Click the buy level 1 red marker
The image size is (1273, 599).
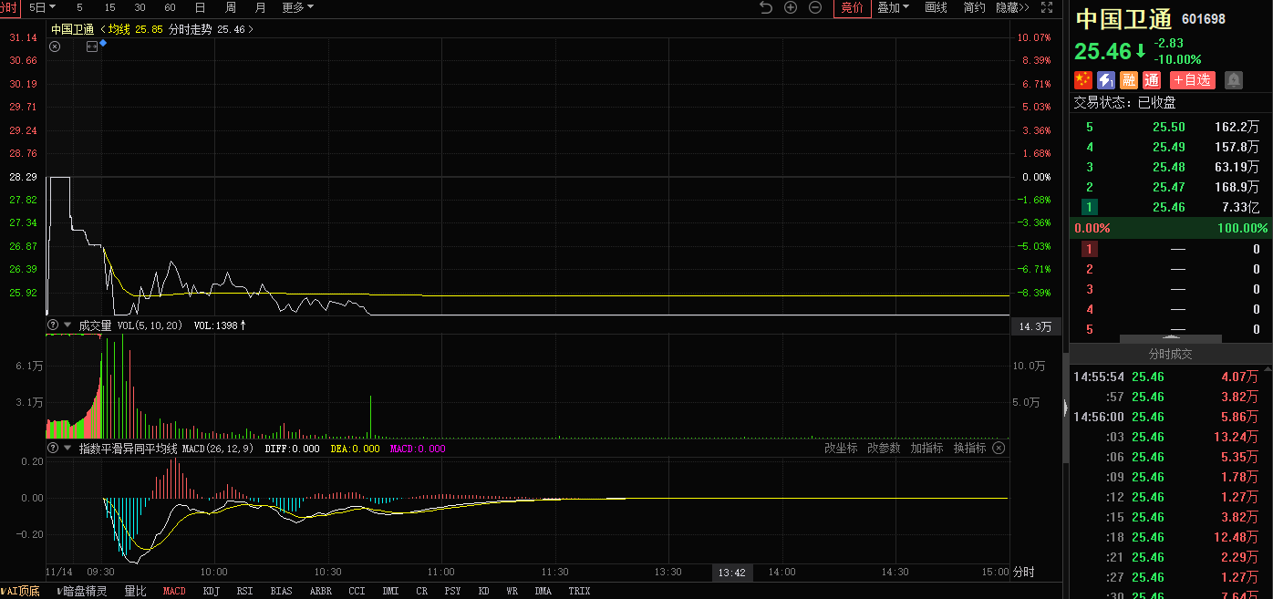click(1089, 249)
